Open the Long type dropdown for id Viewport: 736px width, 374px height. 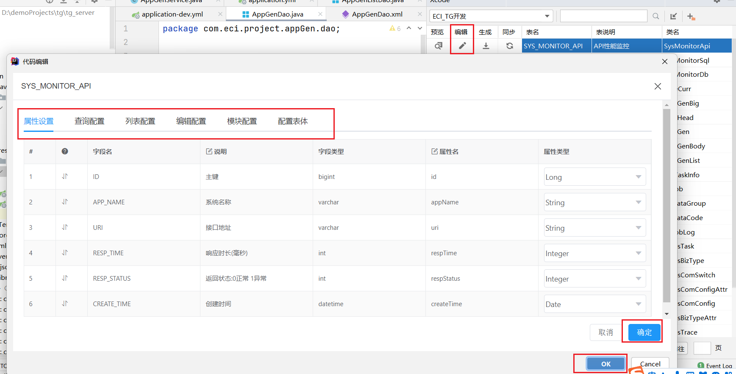point(595,177)
